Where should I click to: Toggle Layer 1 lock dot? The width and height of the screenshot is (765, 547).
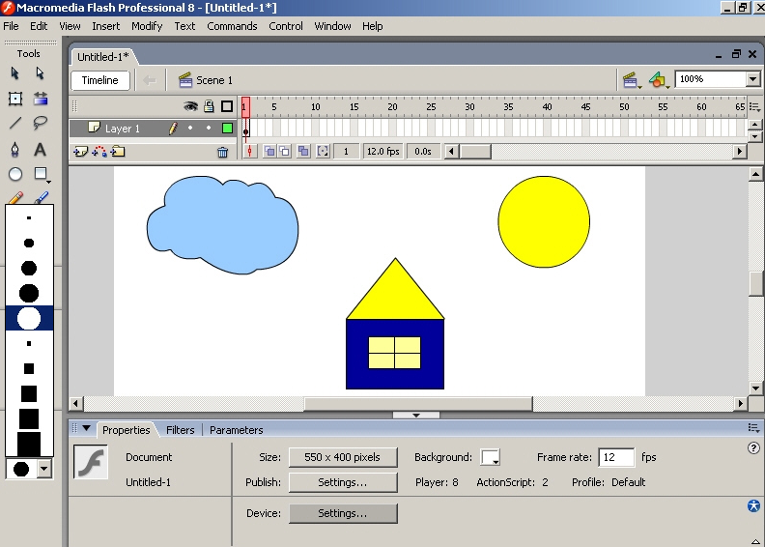209,128
